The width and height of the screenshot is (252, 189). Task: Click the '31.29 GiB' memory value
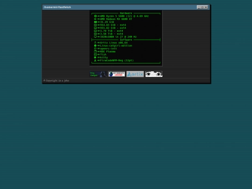click(x=107, y=22)
